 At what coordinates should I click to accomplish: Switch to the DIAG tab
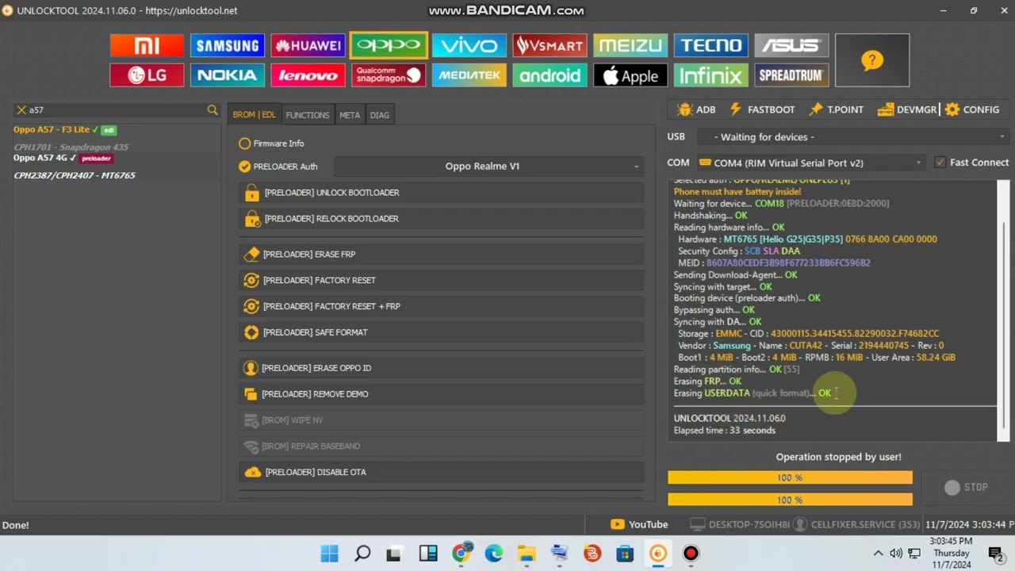pyautogui.click(x=380, y=115)
